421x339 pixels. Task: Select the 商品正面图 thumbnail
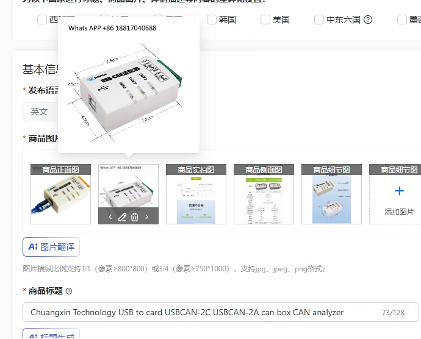(x=60, y=194)
